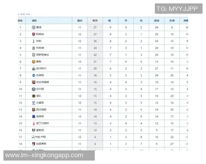Sort by the 积分 points column header
This screenshot has height=164, width=206.
point(95,20)
